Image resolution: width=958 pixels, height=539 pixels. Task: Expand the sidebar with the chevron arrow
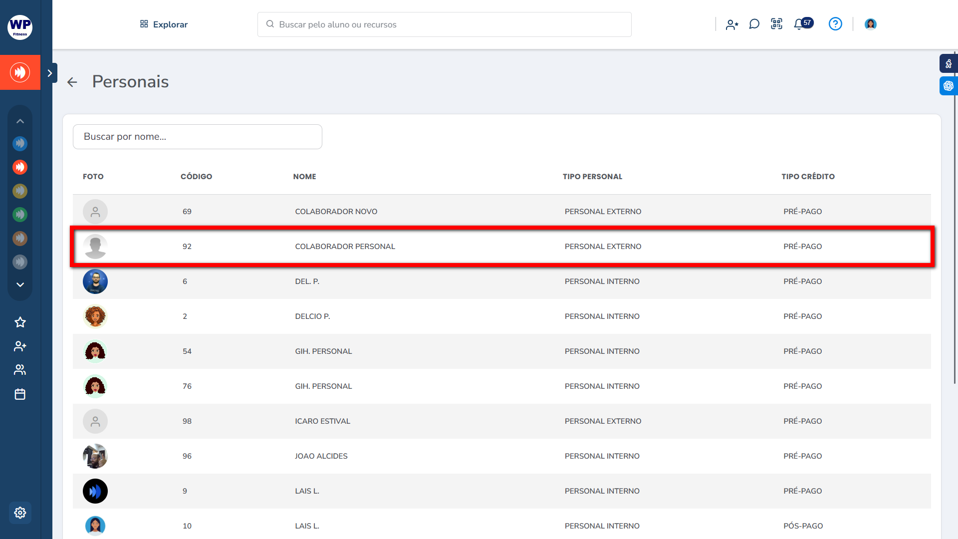click(49, 73)
